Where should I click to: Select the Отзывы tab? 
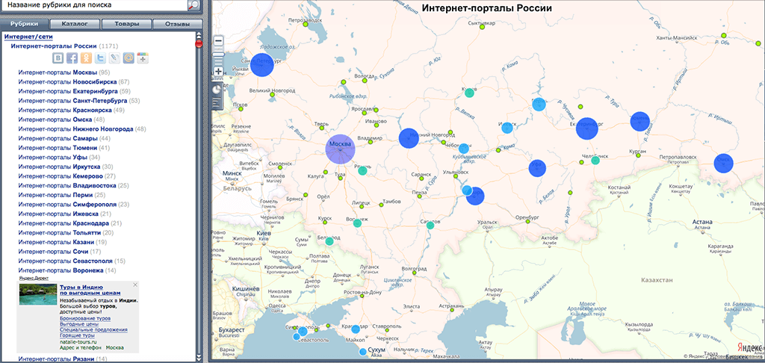tap(177, 25)
